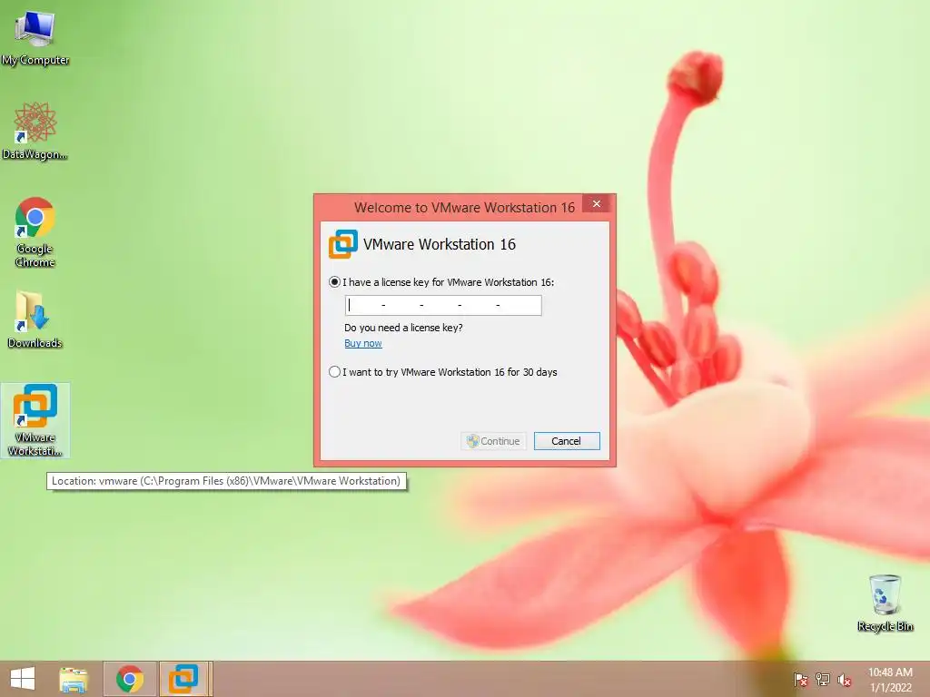The width and height of the screenshot is (930, 697).
Task: Open the Windows Start button
Action: 23,679
